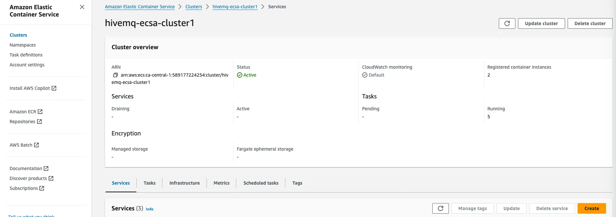Screen dimensions: 616x217
Task: Click the orange Create button
Action: (592, 208)
